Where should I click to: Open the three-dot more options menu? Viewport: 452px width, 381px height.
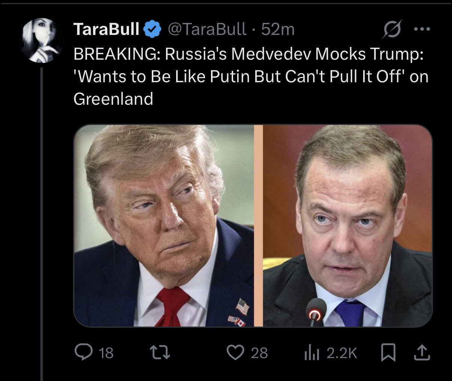(x=422, y=29)
